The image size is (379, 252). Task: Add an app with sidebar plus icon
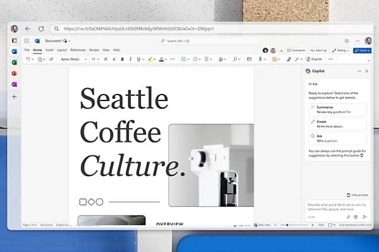[14, 96]
